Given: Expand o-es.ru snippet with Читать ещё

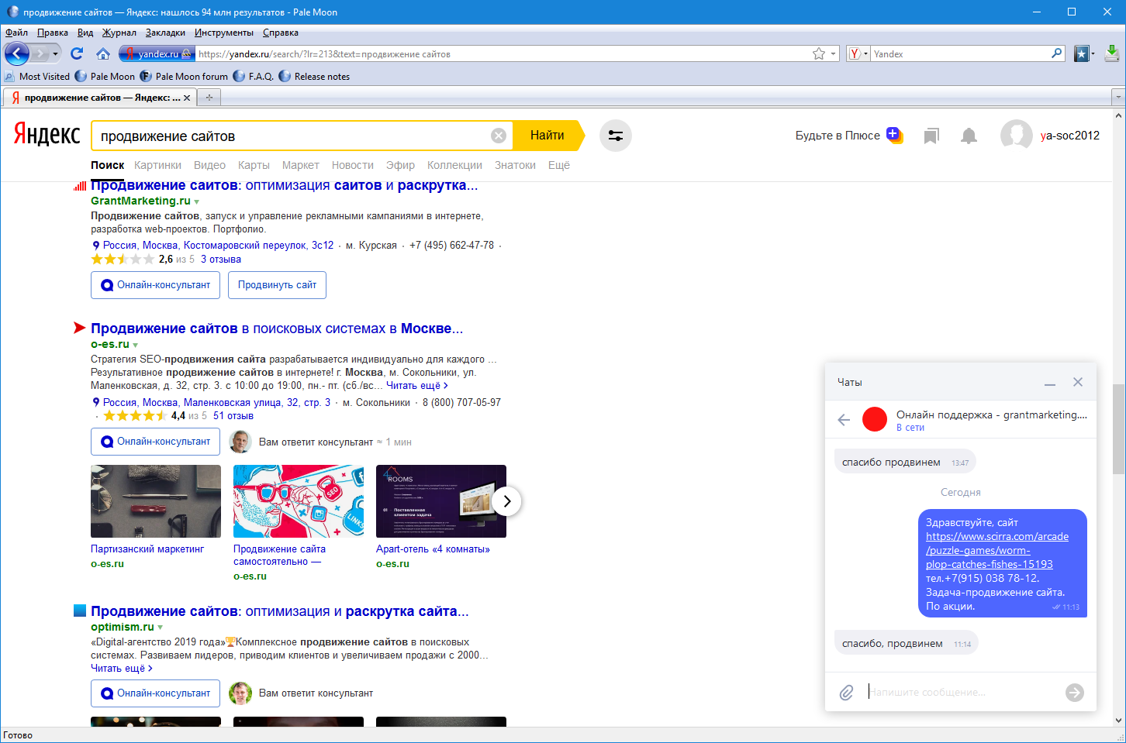Looking at the screenshot, I should point(417,386).
